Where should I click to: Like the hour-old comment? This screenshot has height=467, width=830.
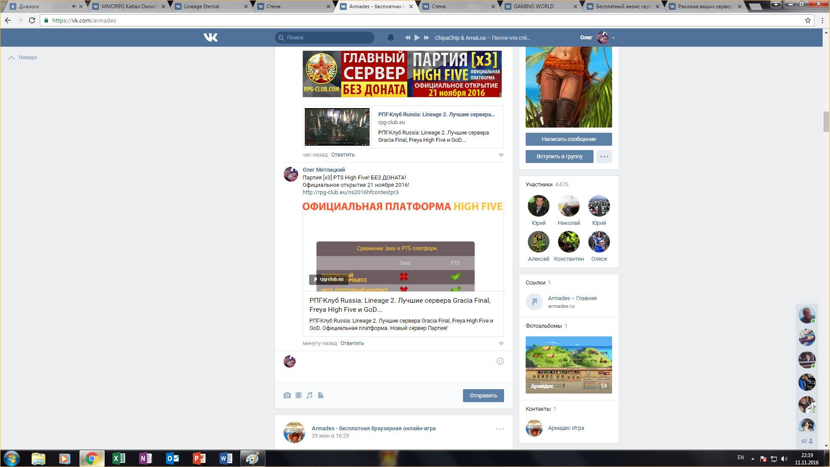click(501, 155)
